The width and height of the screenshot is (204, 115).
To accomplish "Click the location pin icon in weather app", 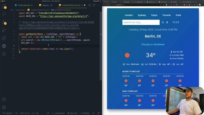I will pyautogui.click(x=167, y=22).
